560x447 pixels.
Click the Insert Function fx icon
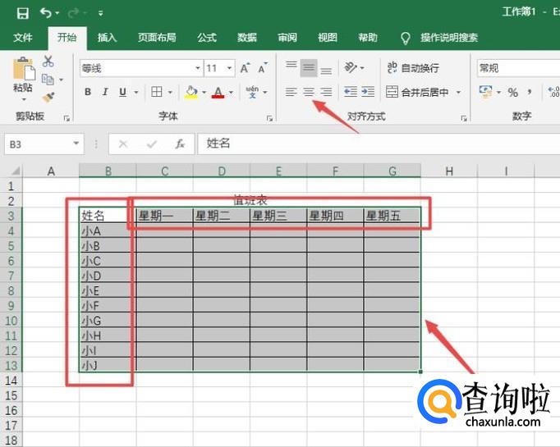(x=180, y=144)
